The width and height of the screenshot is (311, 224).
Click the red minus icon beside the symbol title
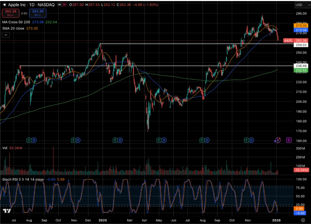coord(60,5)
